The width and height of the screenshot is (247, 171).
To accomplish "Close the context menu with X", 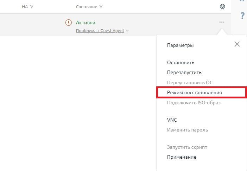I will pyautogui.click(x=237, y=44).
